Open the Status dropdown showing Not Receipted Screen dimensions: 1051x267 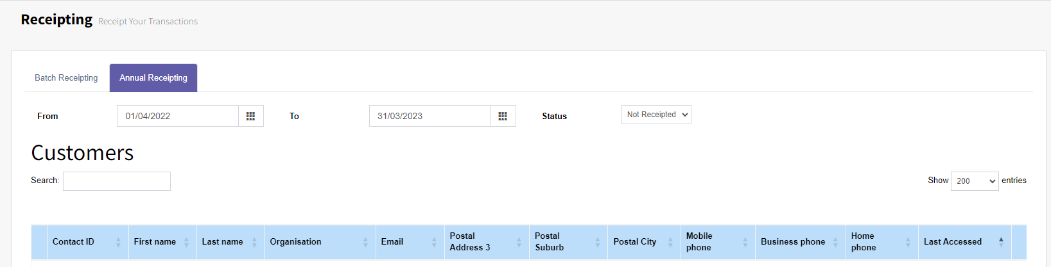(656, 115)
